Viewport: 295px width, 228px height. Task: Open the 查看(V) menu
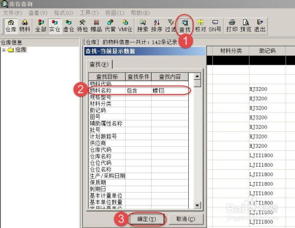tap(38, 13)
